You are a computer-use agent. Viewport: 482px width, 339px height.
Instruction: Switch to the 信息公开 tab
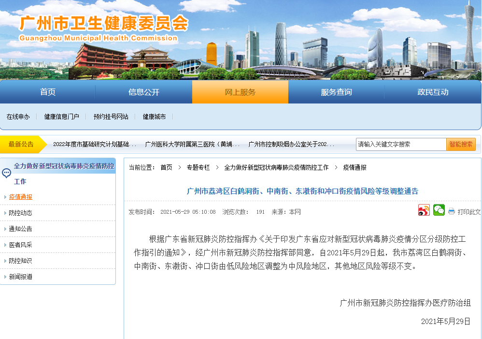click(143, 92)
